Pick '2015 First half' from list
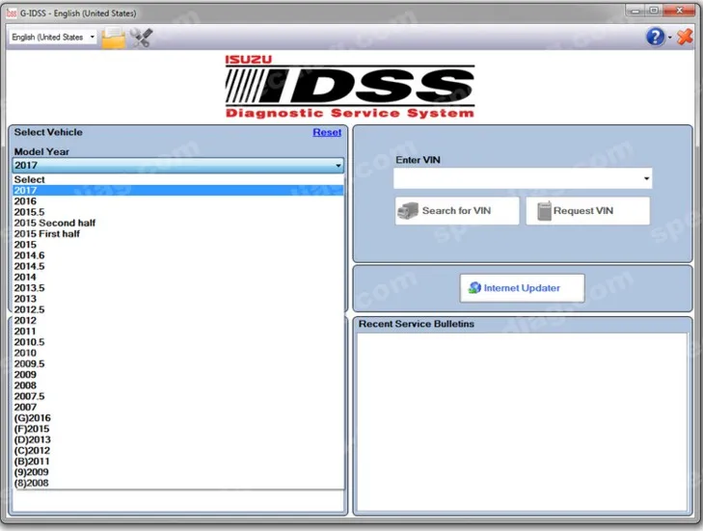Viewport: 703px width, 531px height. click(178, 233)
